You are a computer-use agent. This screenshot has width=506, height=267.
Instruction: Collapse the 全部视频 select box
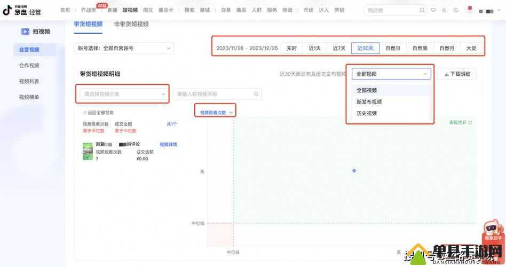(391, 74)
